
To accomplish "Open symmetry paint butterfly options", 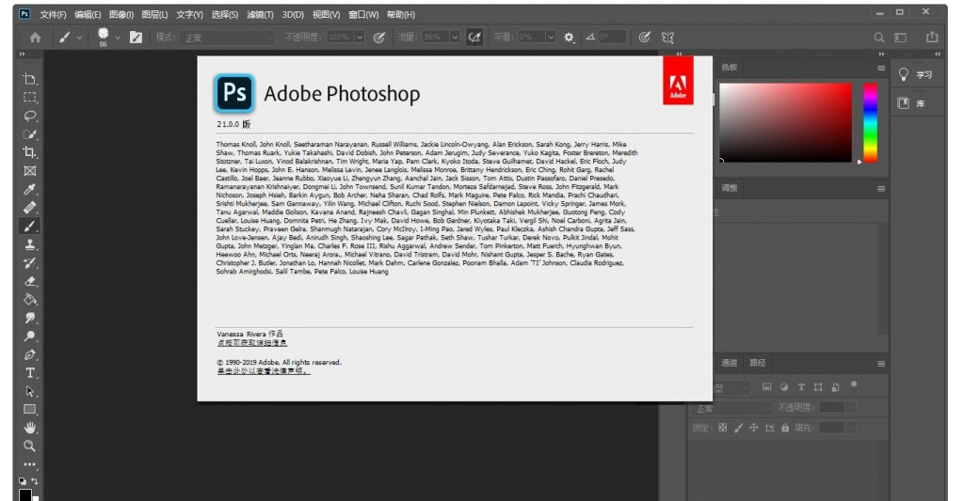I will point(667,38).
